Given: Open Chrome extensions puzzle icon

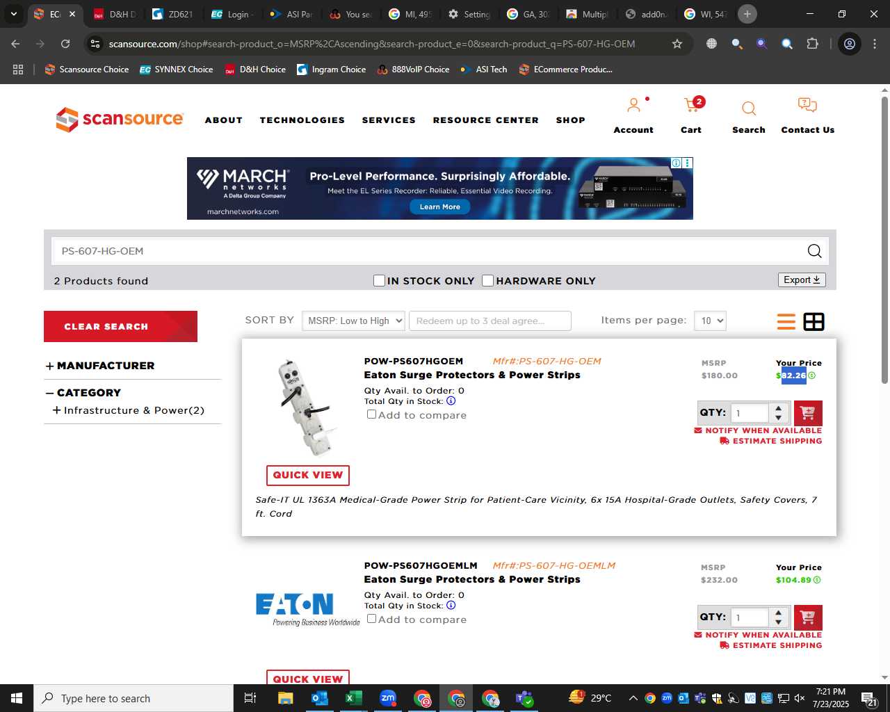Looking at the screenshot, I should [x=812, y=44].
